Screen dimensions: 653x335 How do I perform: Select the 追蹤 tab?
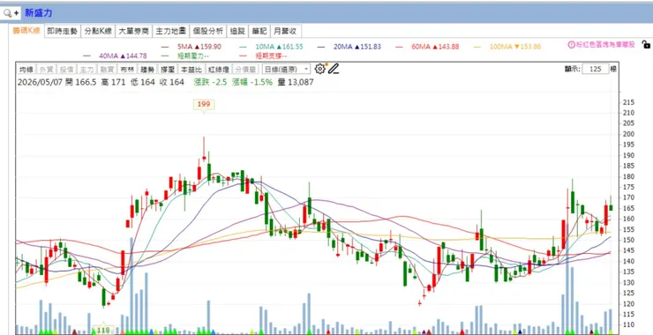[x=237, y=31]
